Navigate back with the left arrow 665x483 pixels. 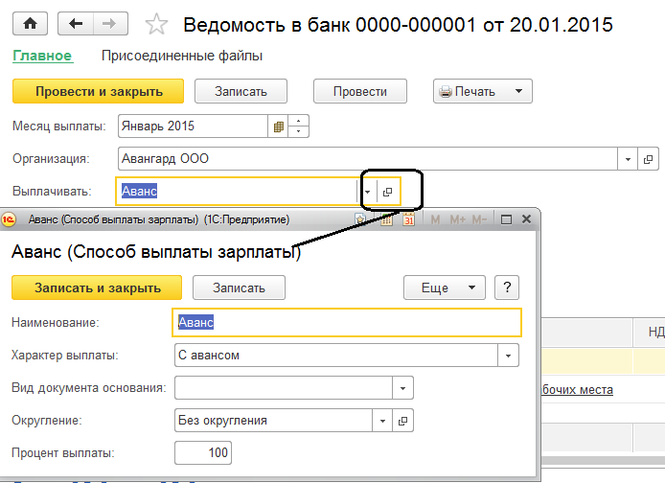(76, 24)
